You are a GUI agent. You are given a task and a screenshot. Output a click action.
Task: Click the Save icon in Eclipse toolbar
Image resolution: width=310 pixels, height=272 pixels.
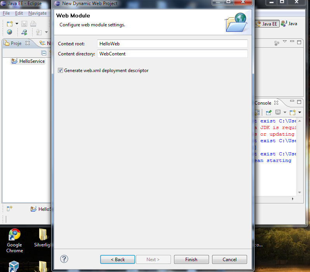[x=24, y=24]
